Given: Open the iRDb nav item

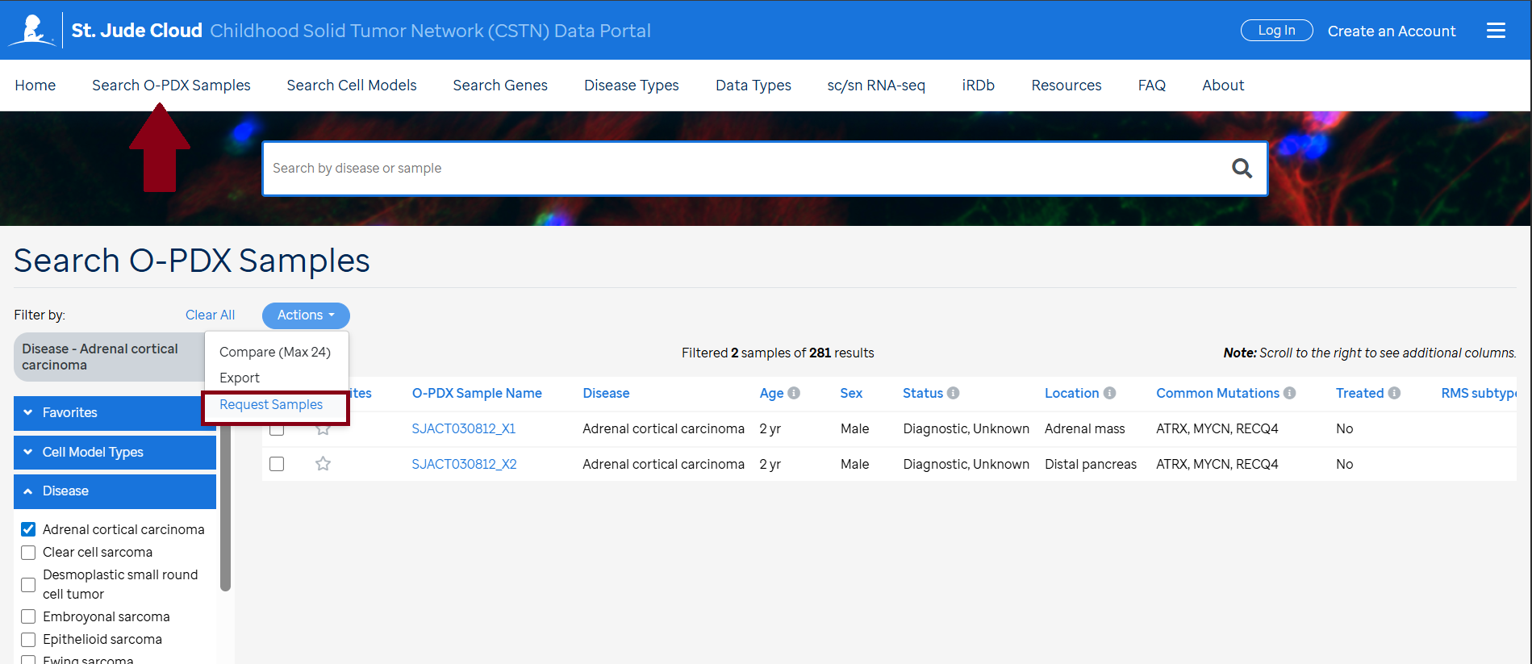Looking at the screenshot, I should 979,85.
